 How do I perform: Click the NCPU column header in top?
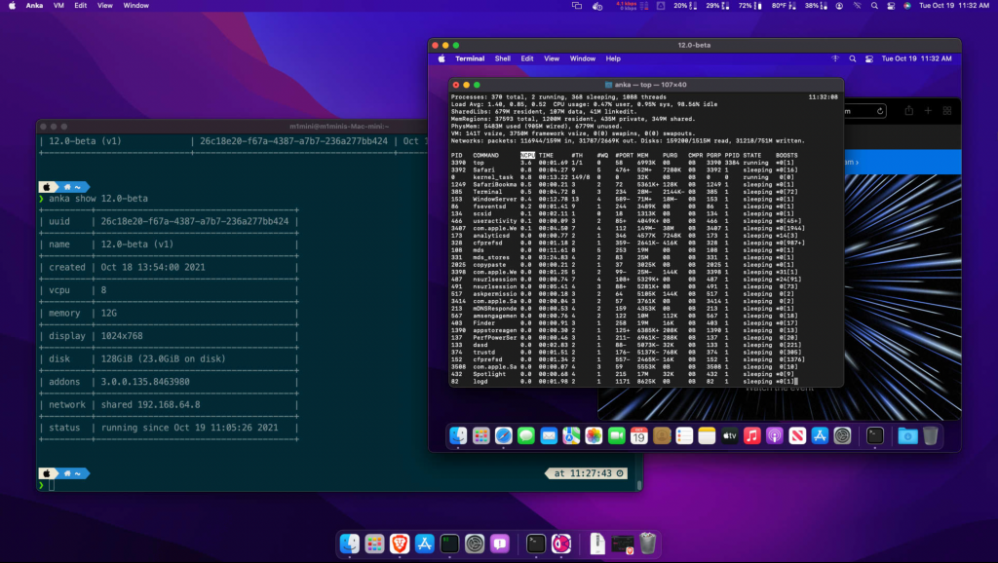[x=527, y=155]
